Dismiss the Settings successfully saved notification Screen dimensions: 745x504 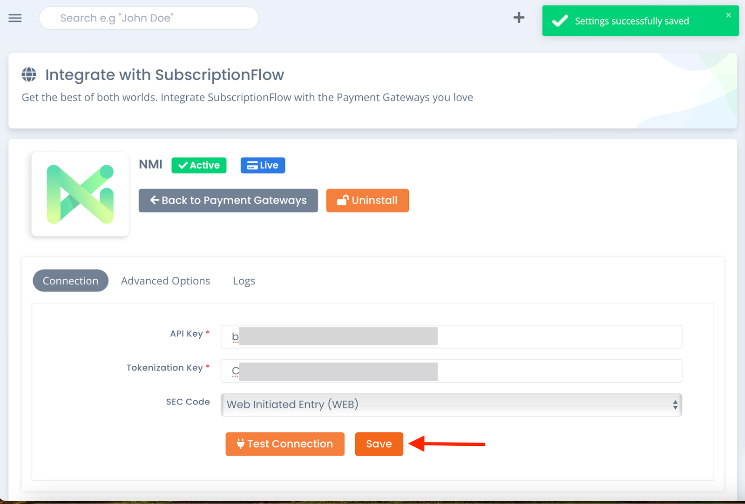point(728,15)
